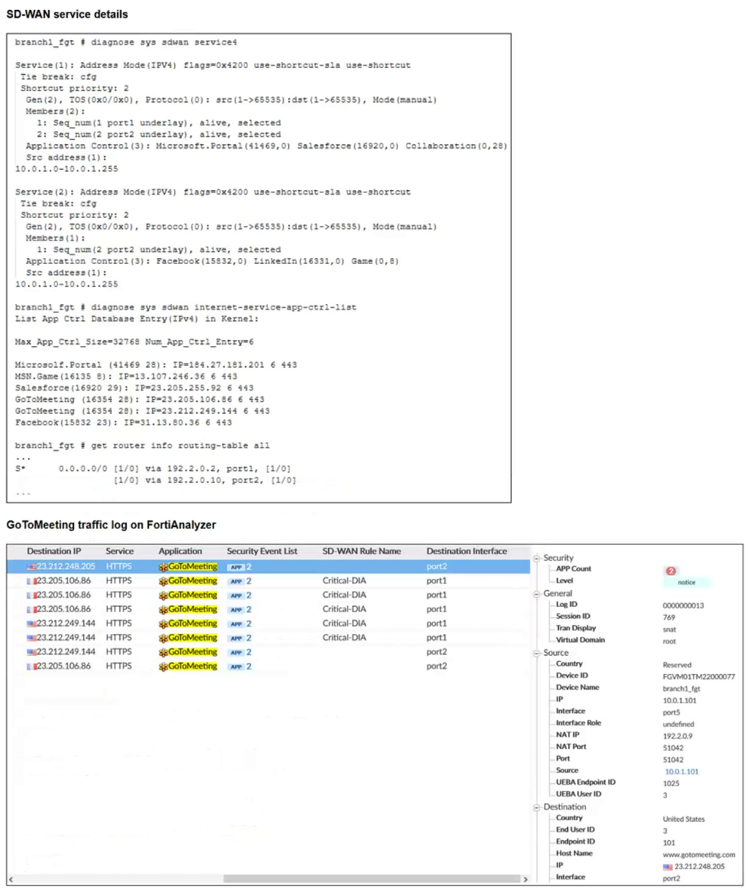The image size is (748, 890).
Task: Click the notice level badge
Action: click(x=686, y=582)
